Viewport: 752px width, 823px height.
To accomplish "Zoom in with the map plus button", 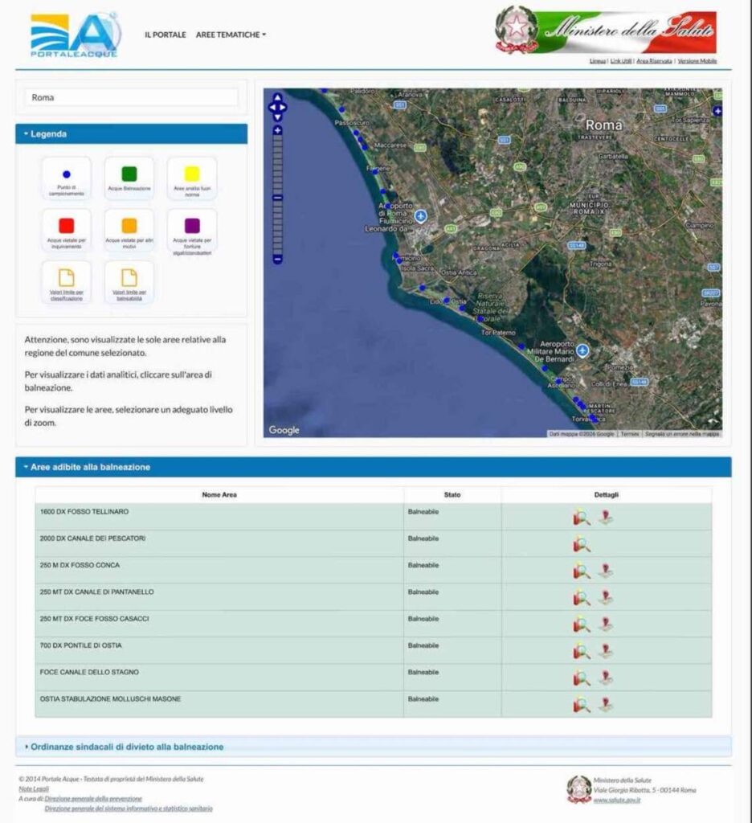I will 278,130.
